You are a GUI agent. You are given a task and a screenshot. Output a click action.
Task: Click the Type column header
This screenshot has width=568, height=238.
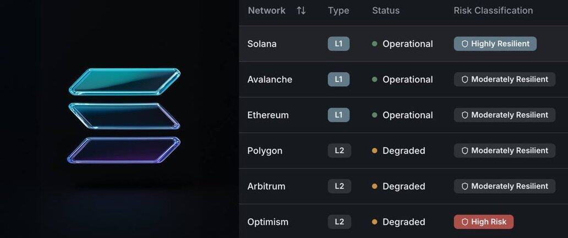338,10
